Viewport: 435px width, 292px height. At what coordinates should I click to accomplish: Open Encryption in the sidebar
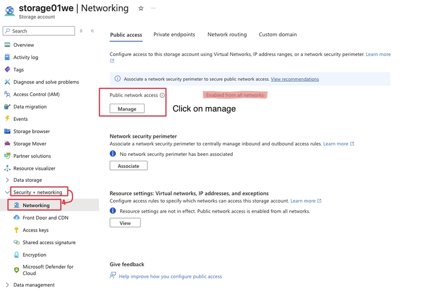pyautogui.click(x=34, y=255)
